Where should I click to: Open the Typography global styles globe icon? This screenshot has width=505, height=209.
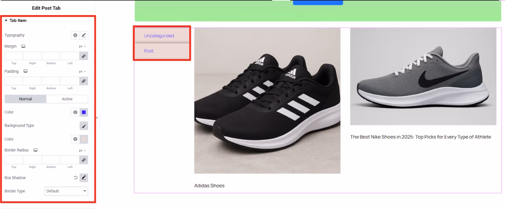75,35
